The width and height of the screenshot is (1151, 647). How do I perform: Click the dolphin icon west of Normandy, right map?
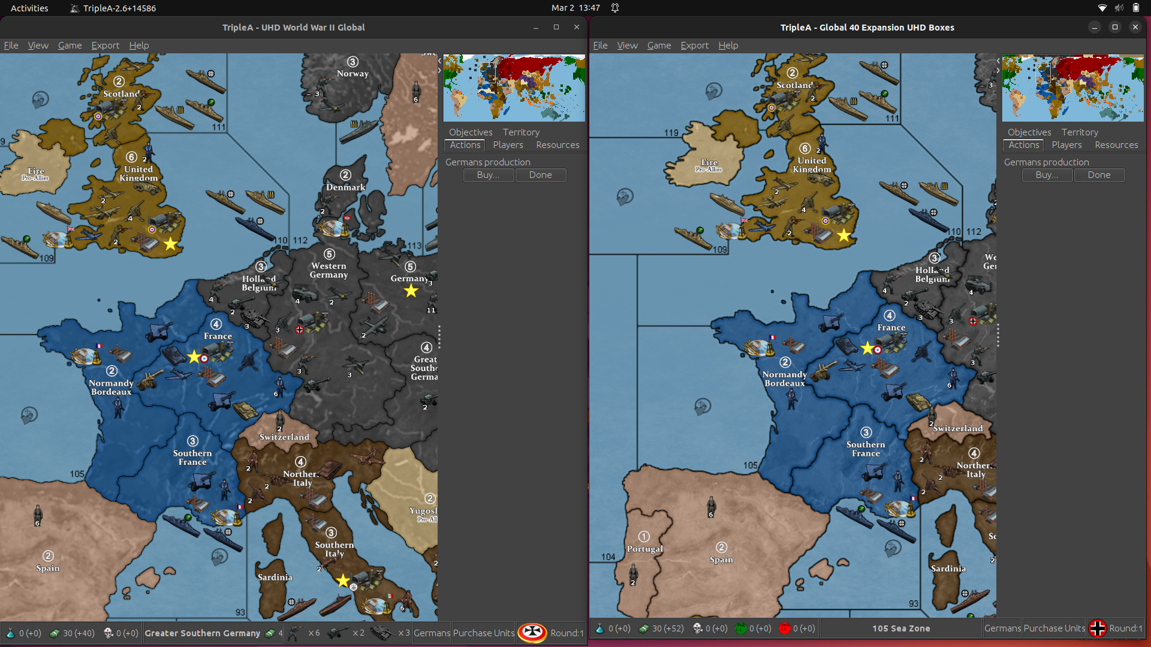tap(703, 406)
